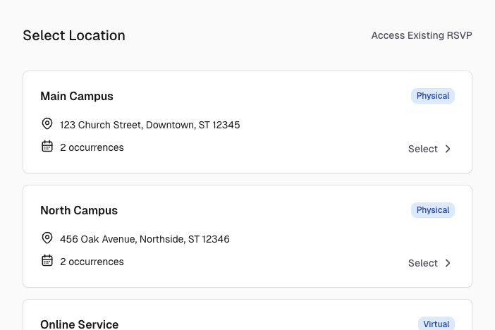495x330 pixels.
Task: Click the Main Campus calendar icon
Action: (47, 147)
